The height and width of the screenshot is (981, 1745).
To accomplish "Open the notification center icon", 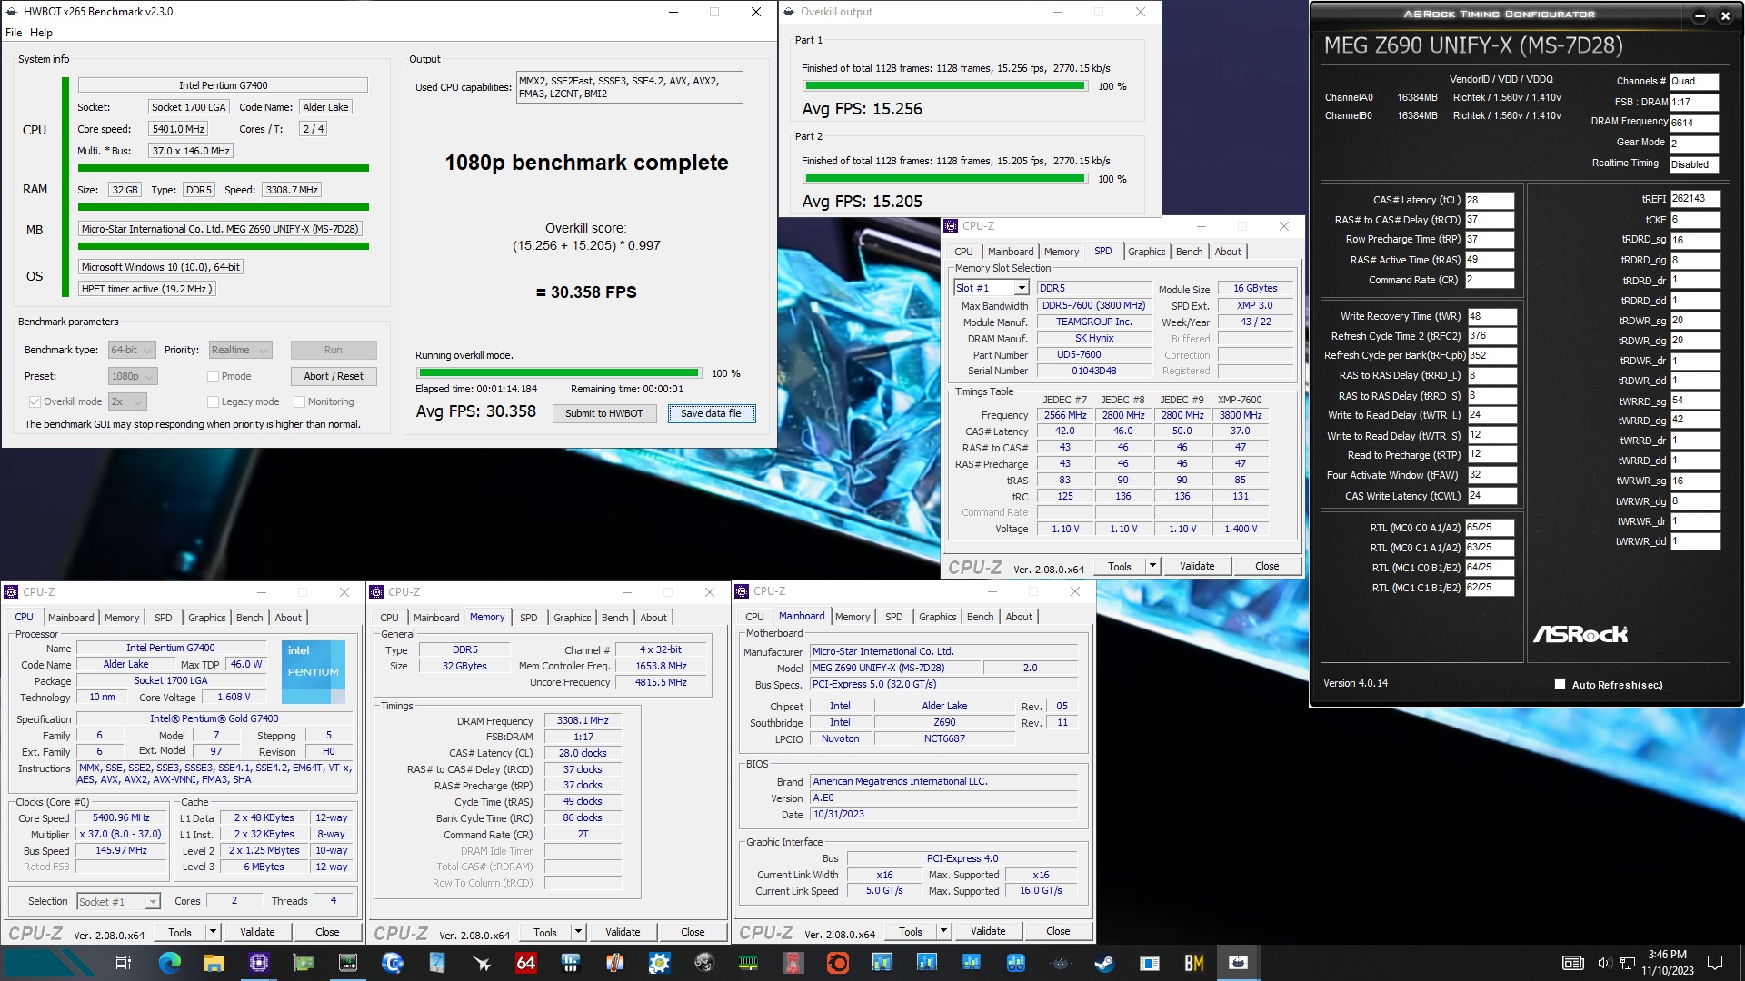I will pos(1715,963).
